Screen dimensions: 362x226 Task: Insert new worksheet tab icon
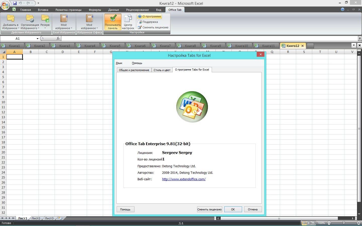(x=60, y=218)
